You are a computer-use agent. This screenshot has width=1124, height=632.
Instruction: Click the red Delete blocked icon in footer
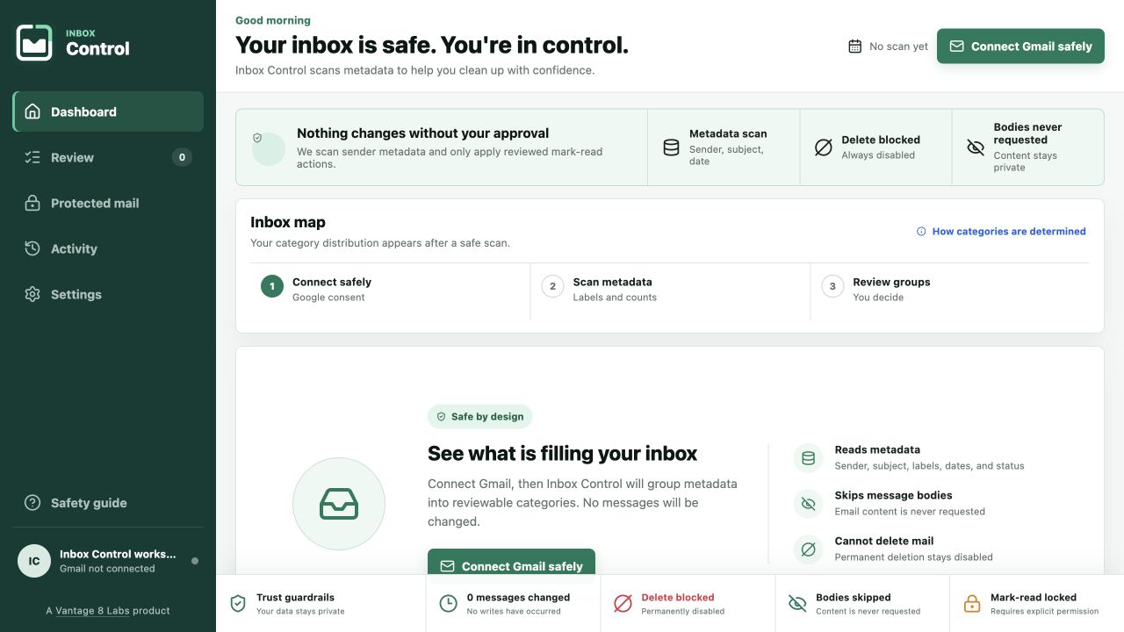623,604
